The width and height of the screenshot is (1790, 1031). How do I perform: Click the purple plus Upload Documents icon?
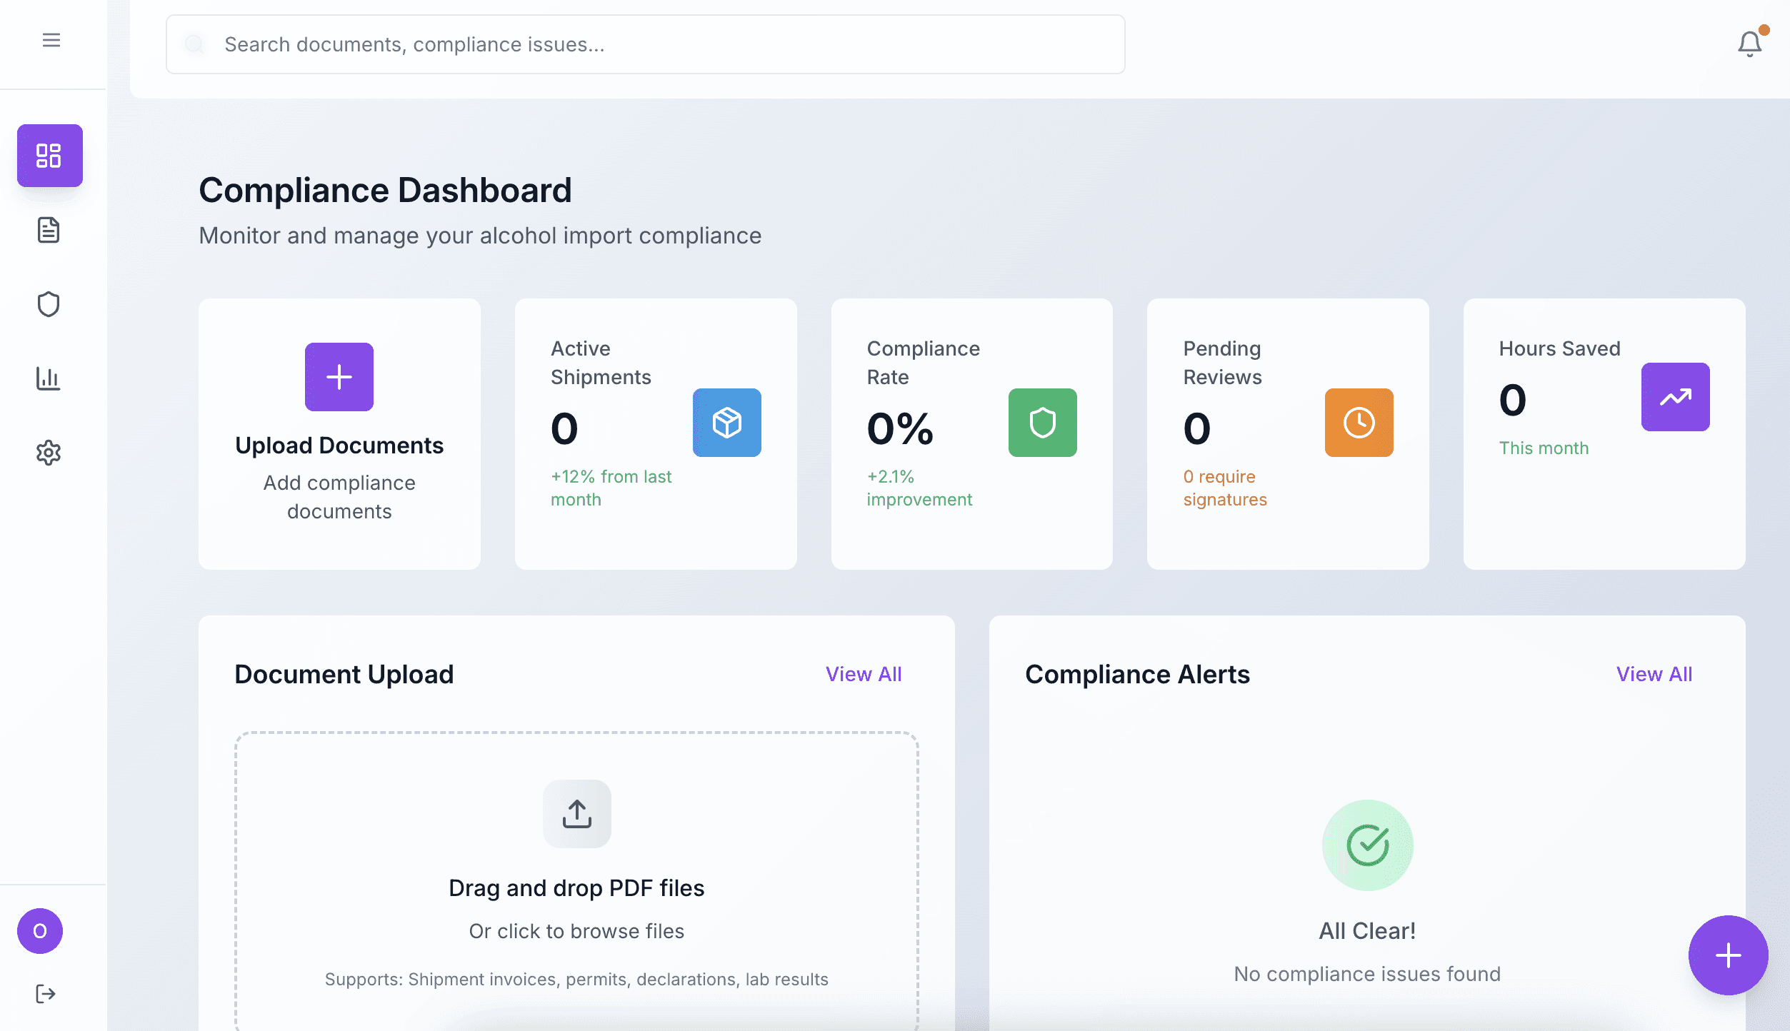tap(339, 377)
